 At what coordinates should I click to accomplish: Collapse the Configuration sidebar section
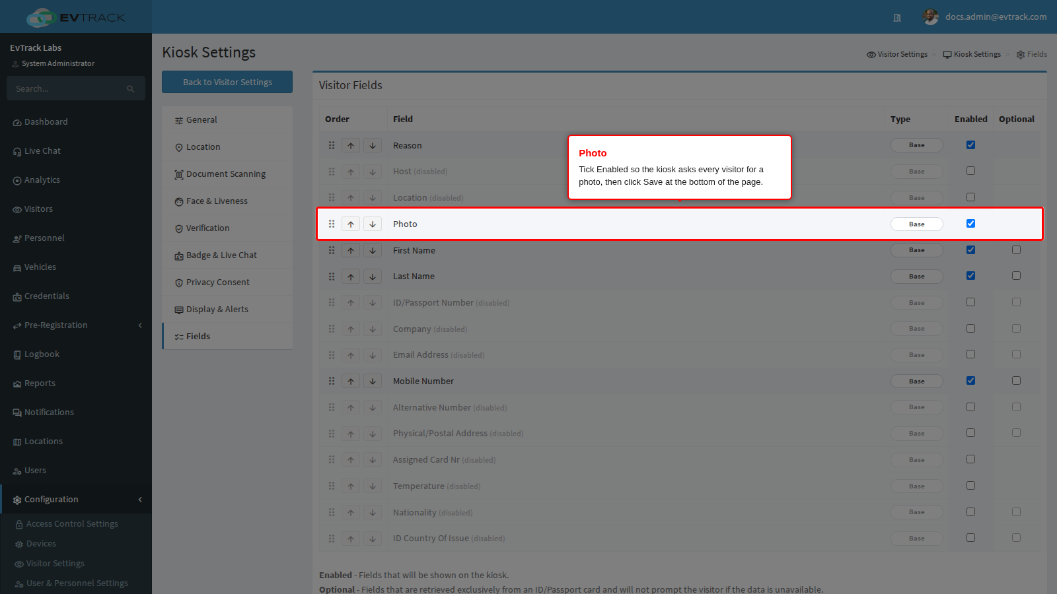[76, 500]
